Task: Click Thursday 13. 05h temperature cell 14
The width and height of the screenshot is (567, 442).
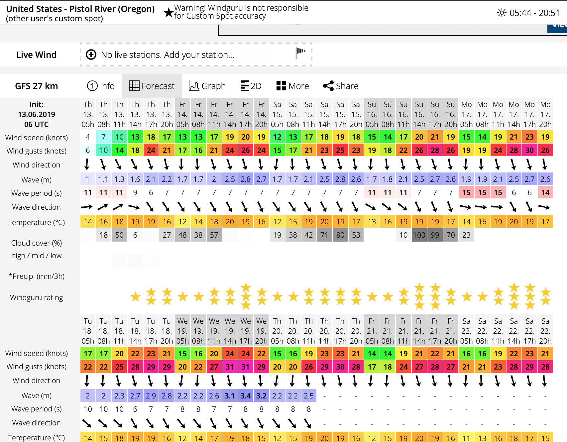Action: coord(88,222)
